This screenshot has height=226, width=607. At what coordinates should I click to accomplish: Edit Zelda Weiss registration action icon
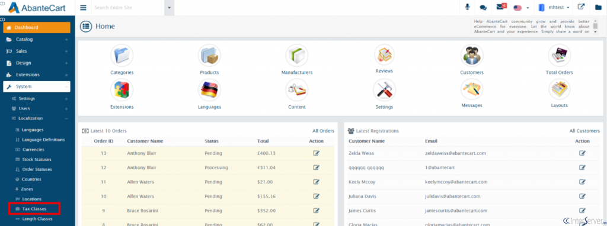582,153
